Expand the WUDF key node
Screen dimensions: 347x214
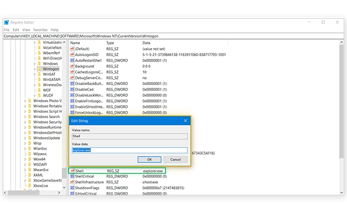pos(35,96)
